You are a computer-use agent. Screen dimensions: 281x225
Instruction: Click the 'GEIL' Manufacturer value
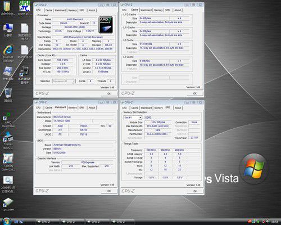click(x=158, y=130)
